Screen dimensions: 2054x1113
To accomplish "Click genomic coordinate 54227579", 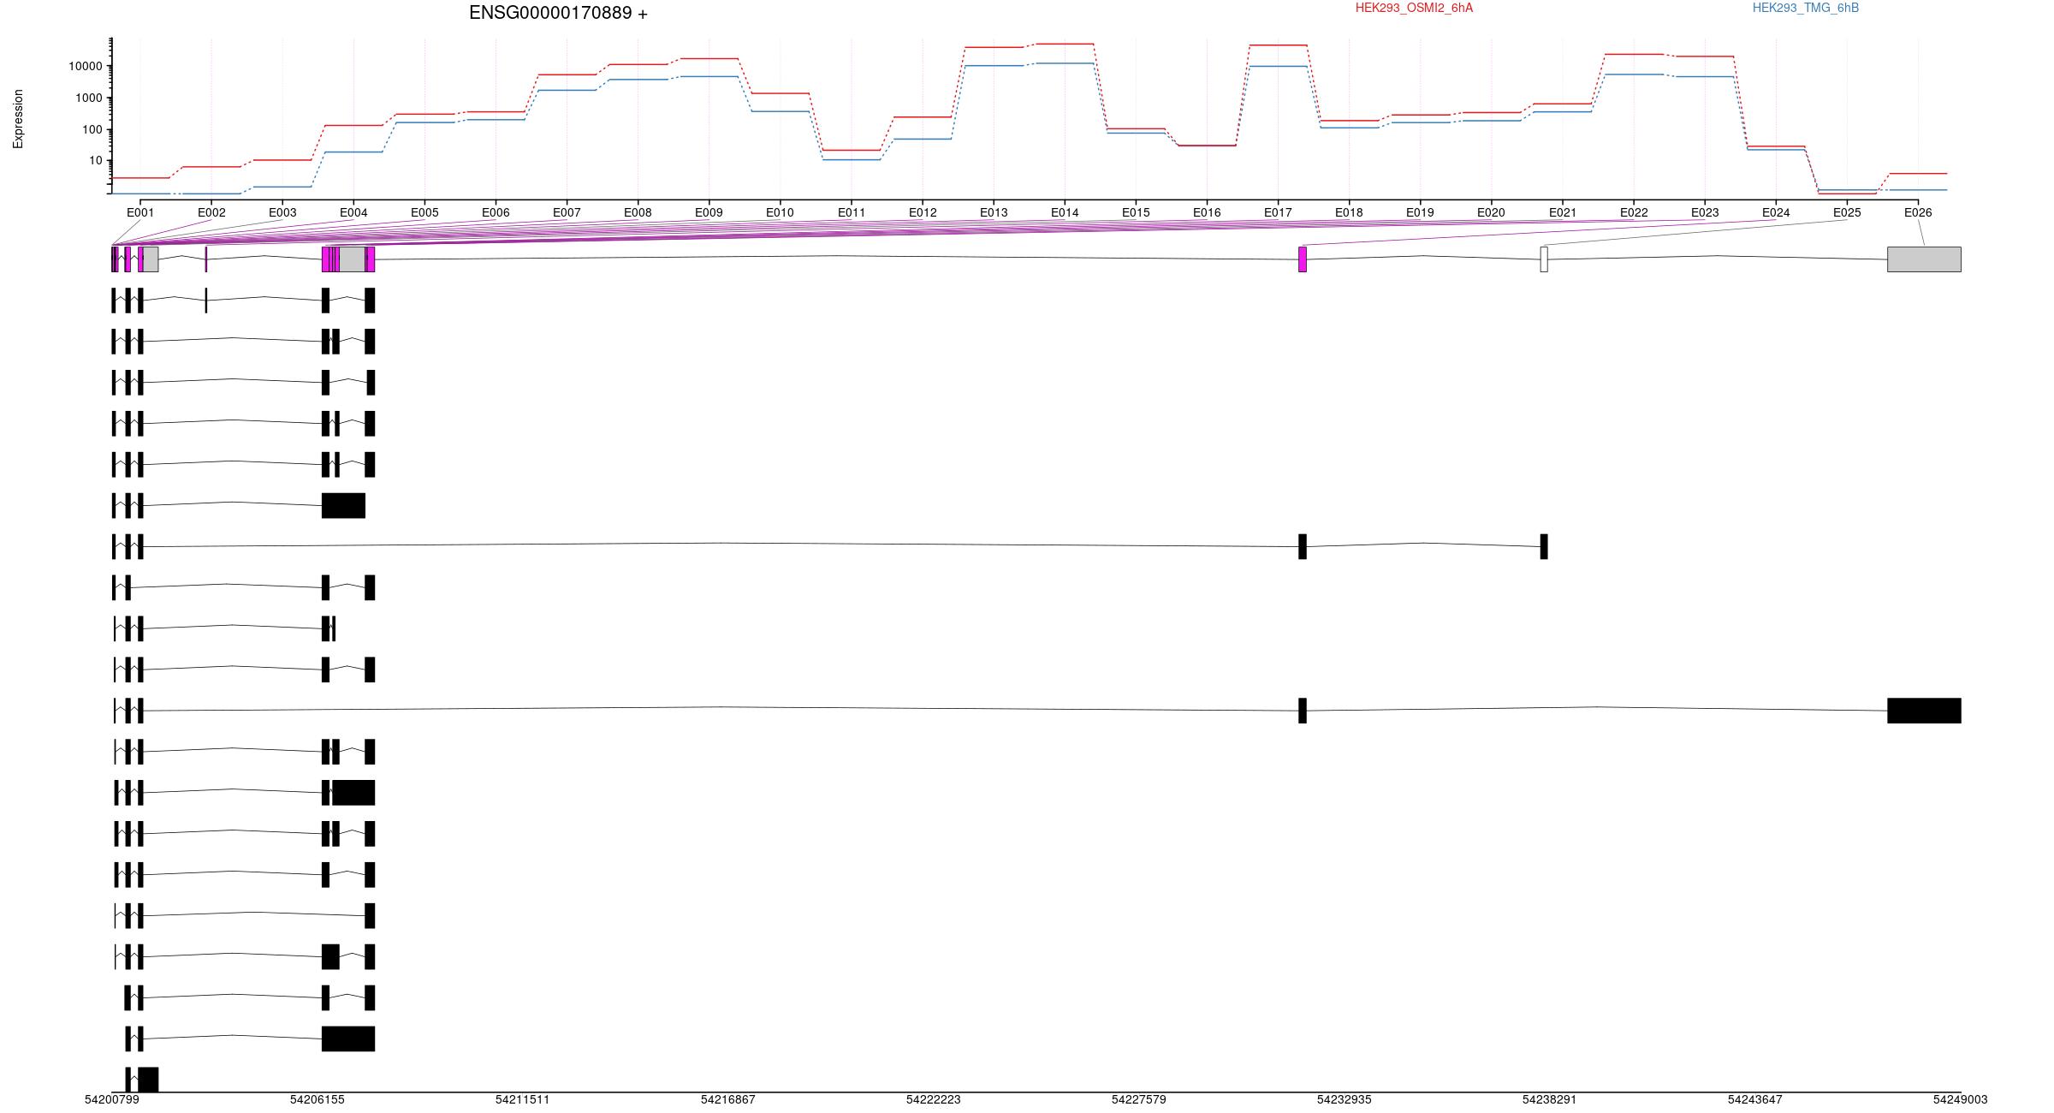I will coord(1139,1099).
